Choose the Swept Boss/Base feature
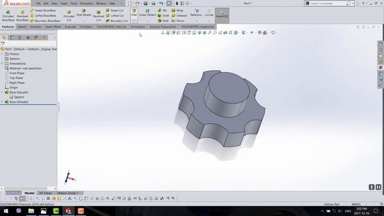 click(43, 11)
